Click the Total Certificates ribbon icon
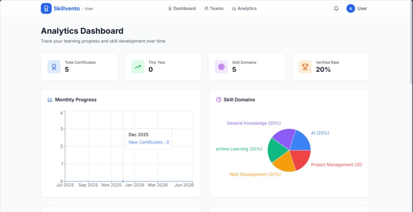Viewport: 413px width, 212px height. tap(54, 67)
